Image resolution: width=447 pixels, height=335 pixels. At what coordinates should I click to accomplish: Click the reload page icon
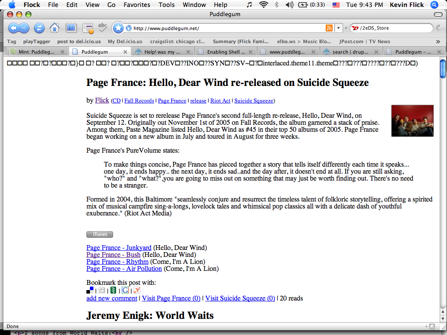tap(39, 27)
